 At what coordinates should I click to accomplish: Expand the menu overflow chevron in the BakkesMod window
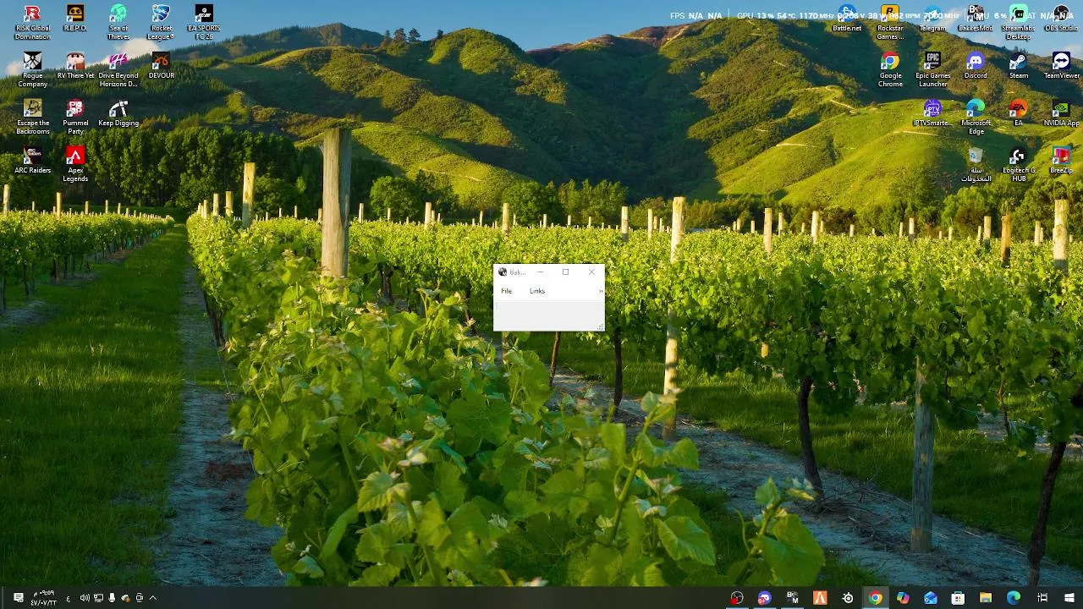point(601,291)
